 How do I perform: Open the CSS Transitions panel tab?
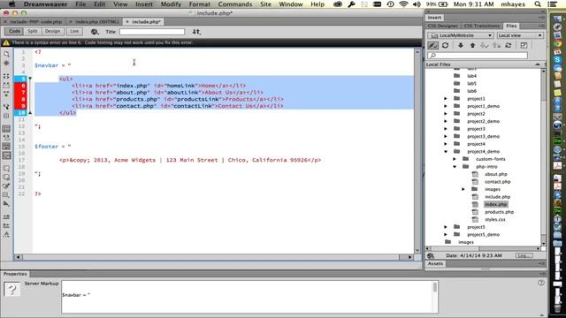(482, 26)
